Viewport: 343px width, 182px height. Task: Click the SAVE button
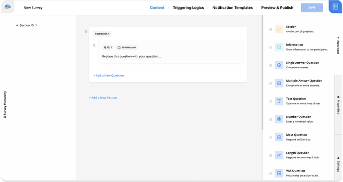click(x=312, y=7)
